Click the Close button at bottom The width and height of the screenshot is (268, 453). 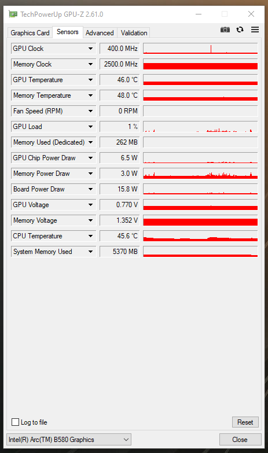(x=240, y=440)
